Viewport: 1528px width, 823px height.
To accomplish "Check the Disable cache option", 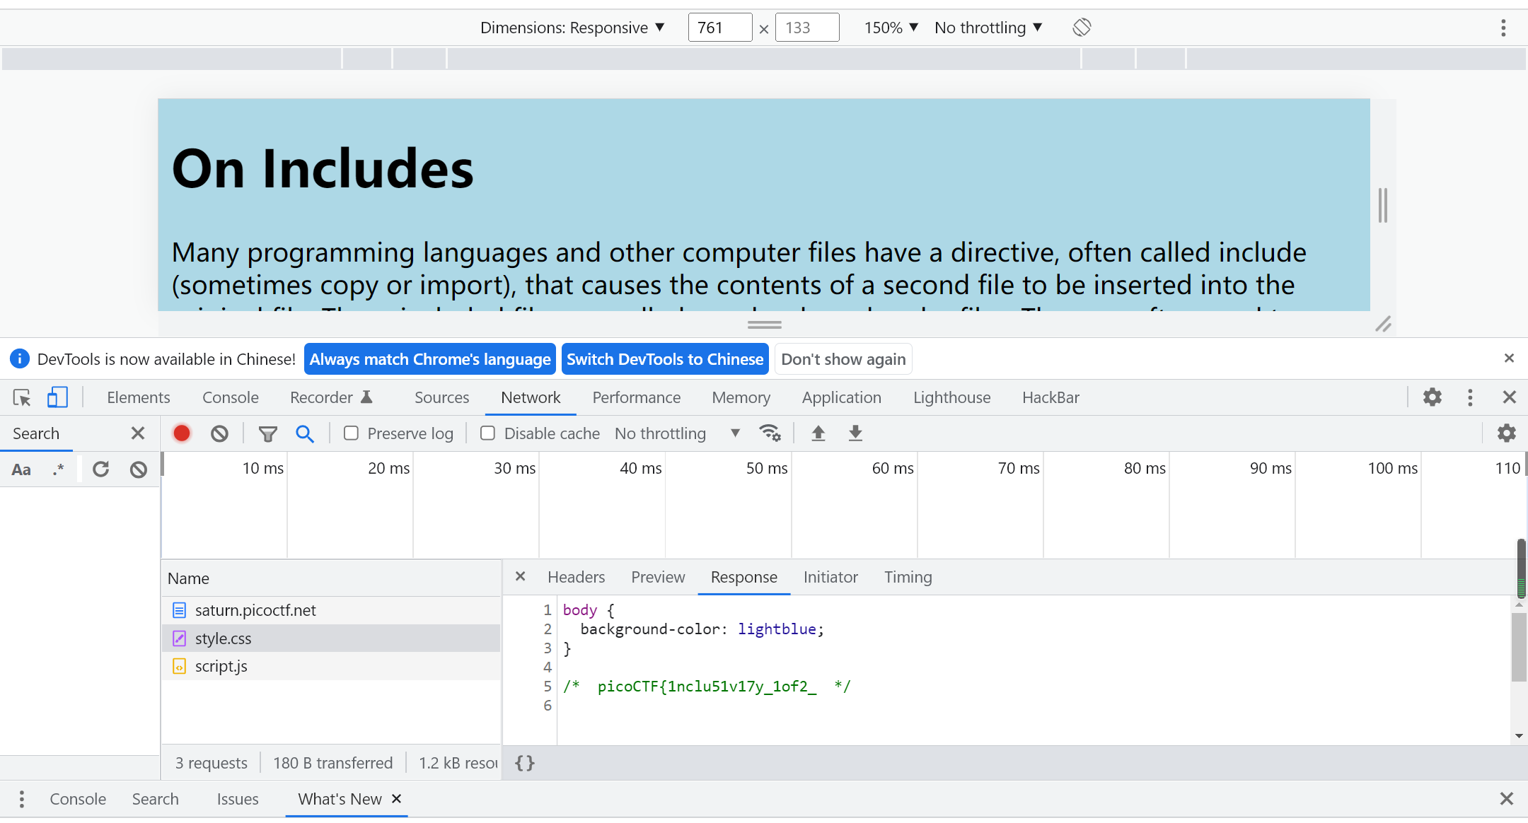I will 487,433.
